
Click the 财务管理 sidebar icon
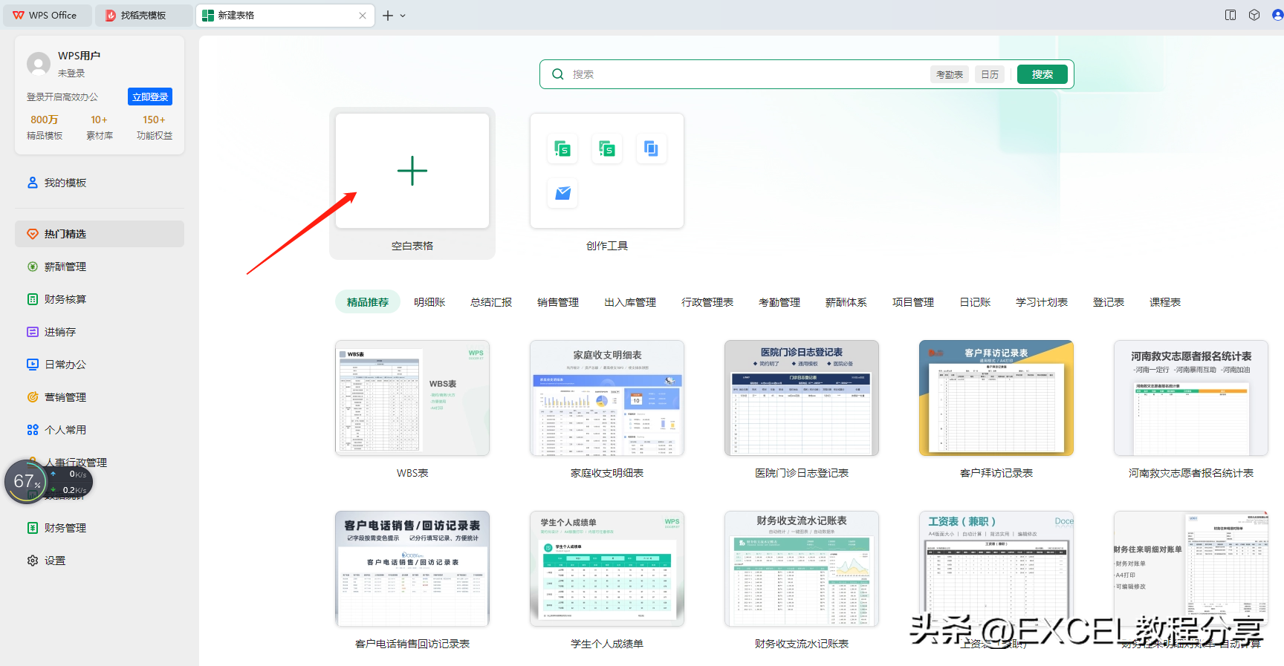tap(33, 528)
